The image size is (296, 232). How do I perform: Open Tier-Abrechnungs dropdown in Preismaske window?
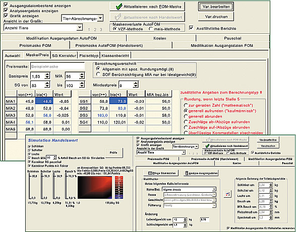click(x=100, y=18)
